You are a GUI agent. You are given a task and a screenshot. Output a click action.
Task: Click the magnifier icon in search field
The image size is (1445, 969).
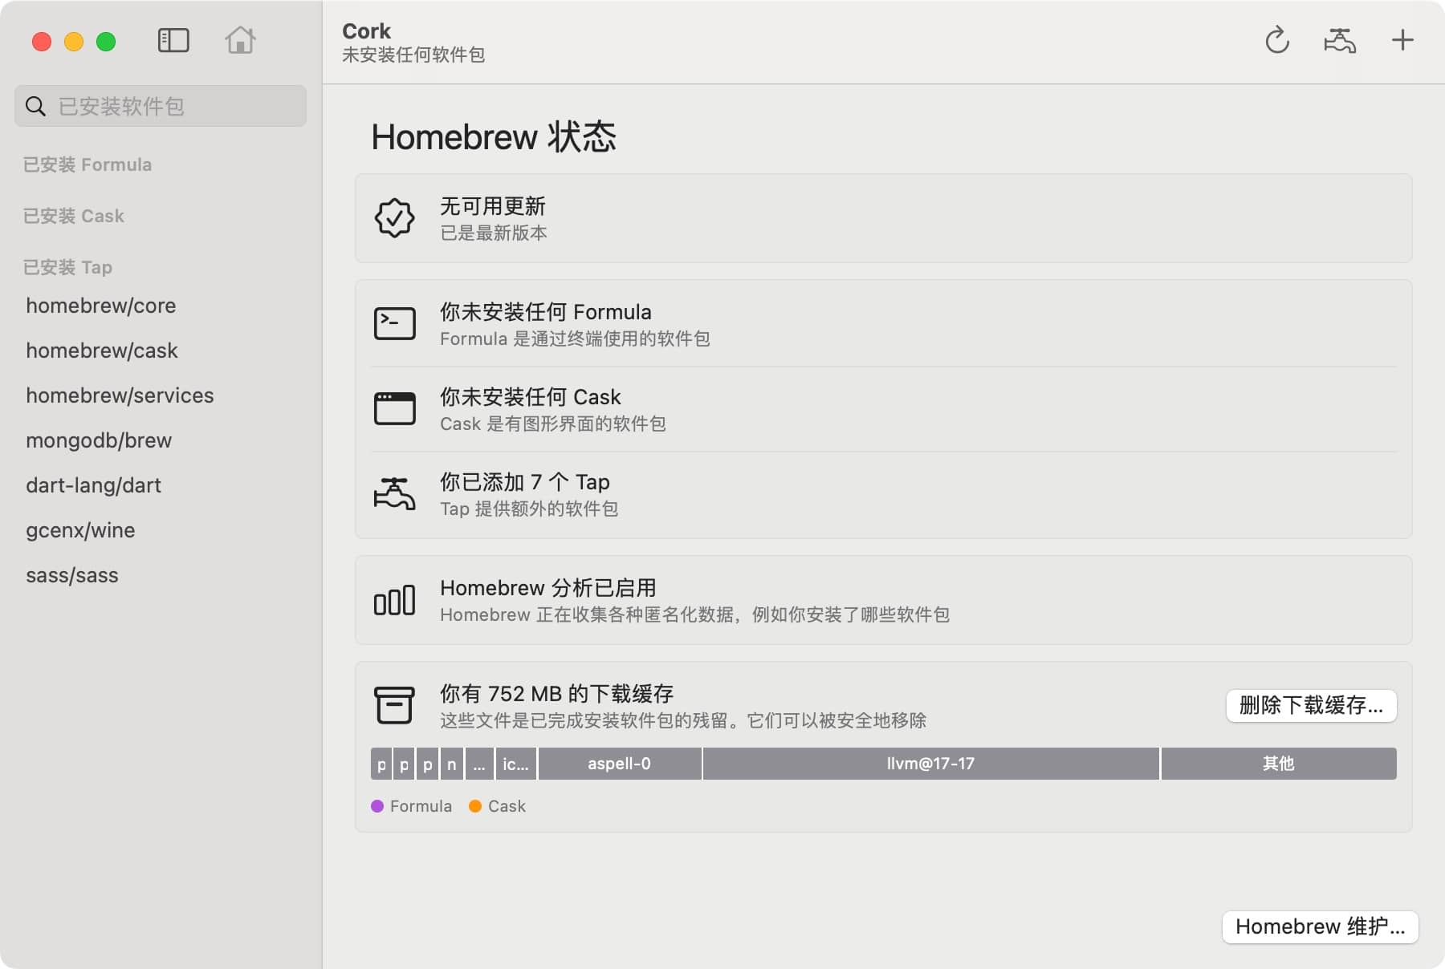35,106
